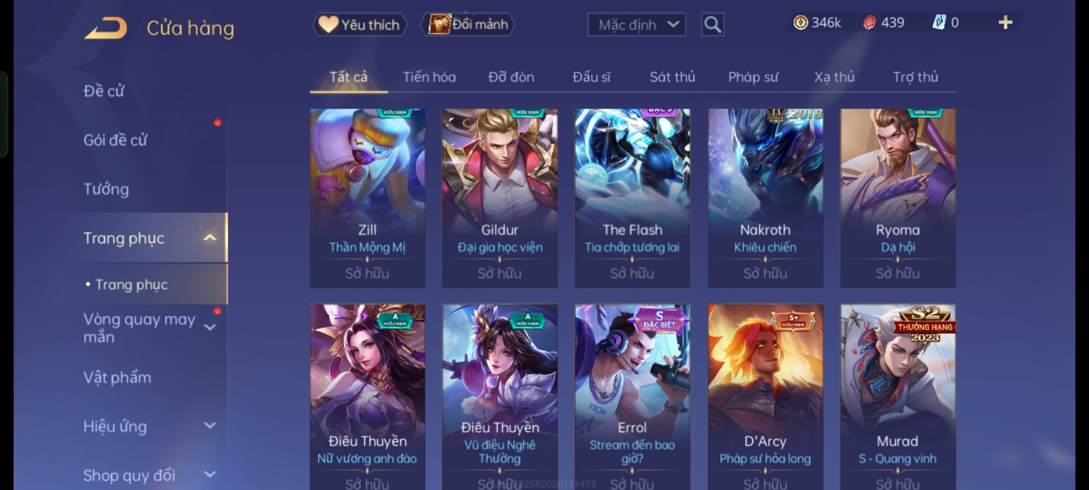
Task: Click the blue voucher currency icon
Action: pos(939,22)
